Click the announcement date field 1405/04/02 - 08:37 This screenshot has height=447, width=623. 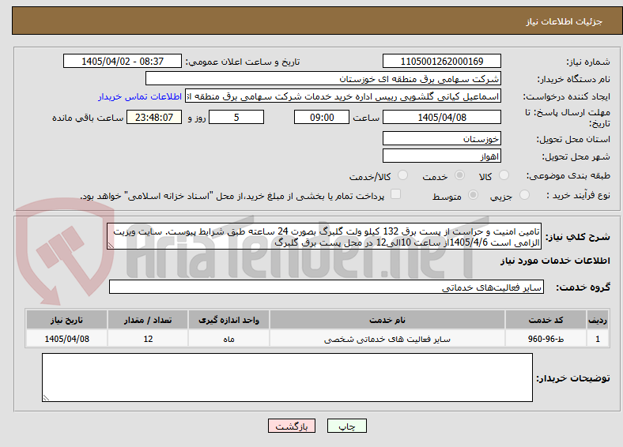123,61
